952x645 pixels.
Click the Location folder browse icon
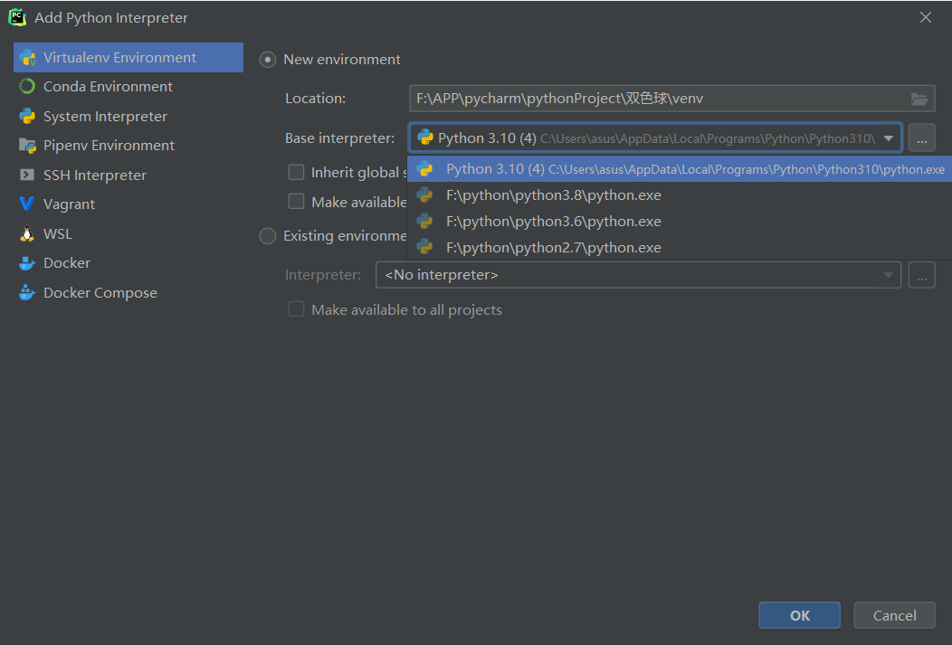coord(919,99)
